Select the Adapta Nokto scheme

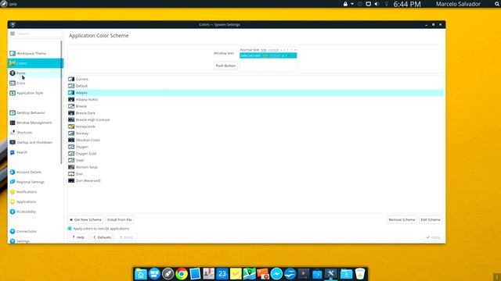pyautogui.click(x=256, y=99)
